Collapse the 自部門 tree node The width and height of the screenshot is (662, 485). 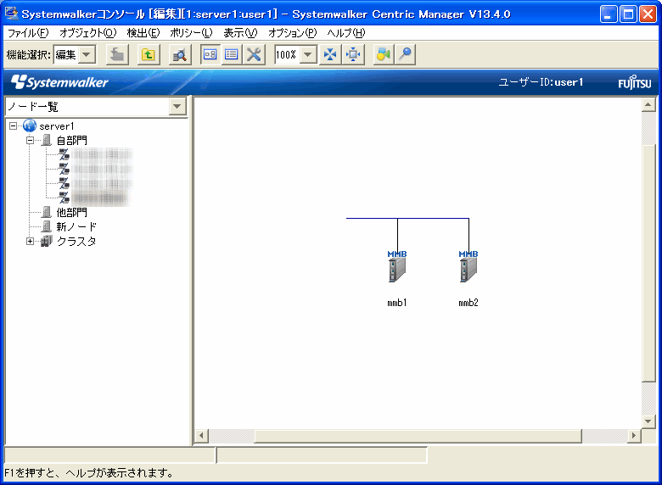pos(30,141)
